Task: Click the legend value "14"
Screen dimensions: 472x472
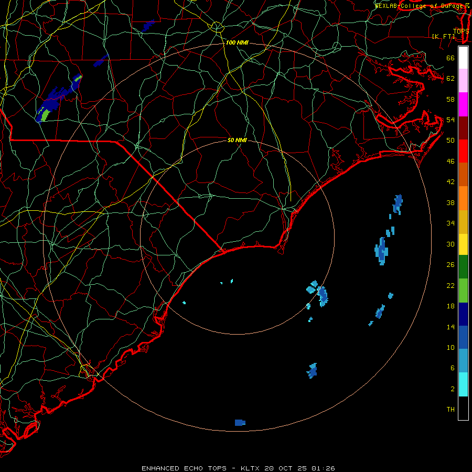Action: (x=450, y=327)
